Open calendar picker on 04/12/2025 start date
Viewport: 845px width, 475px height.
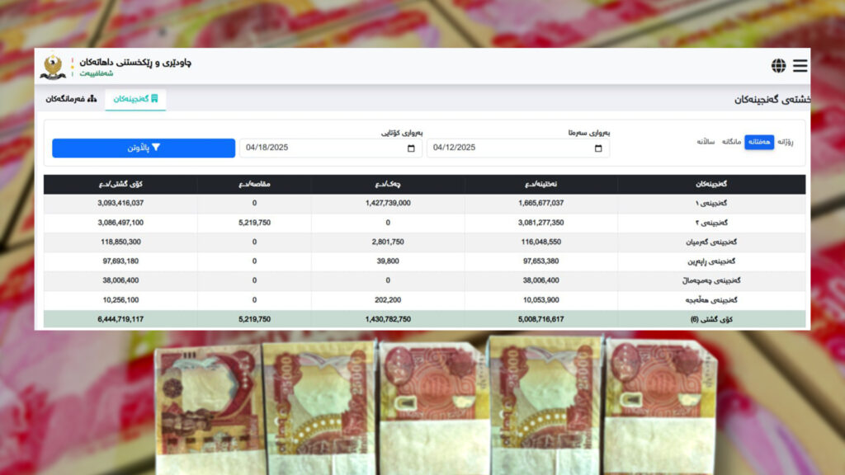598,148
